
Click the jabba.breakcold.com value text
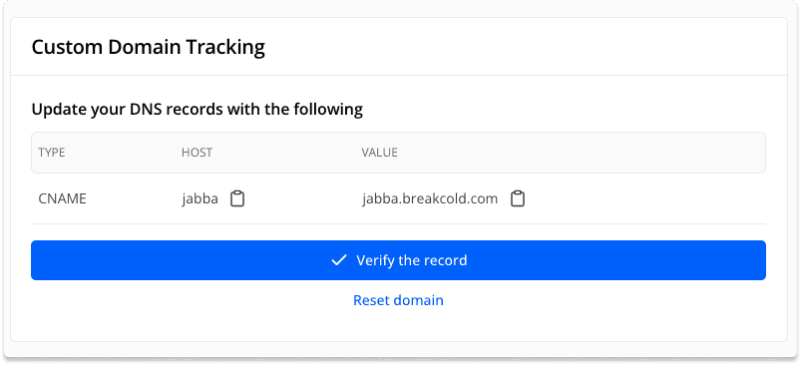[x=430, y=198]
